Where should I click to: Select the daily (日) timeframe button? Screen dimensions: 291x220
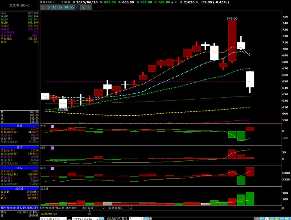[x=77, y=7]
